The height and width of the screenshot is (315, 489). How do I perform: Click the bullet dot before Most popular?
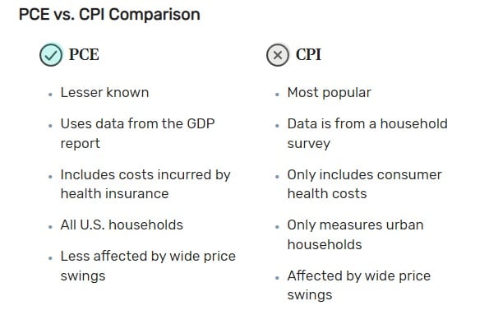[277, 95]
